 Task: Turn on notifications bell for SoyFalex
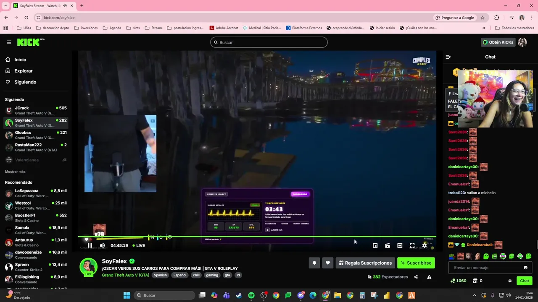coord(314,263)
